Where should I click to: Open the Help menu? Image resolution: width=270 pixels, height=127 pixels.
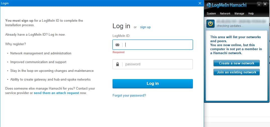[x=251, y=13]
